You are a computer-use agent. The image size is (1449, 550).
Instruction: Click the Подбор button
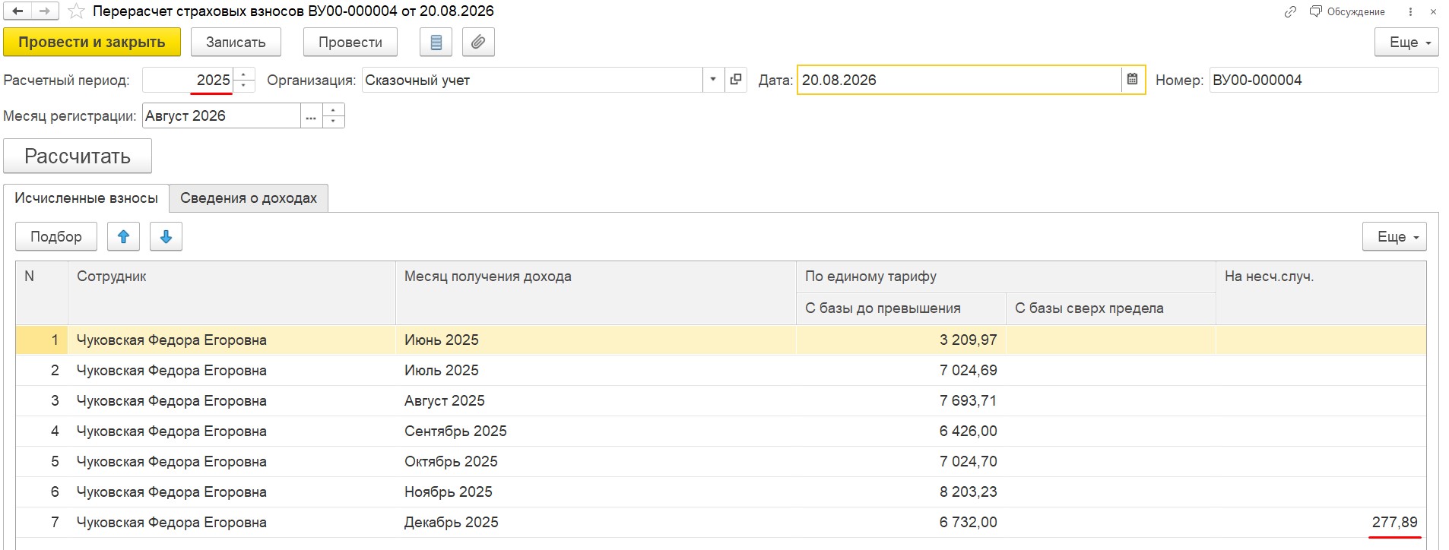point(56,237)
